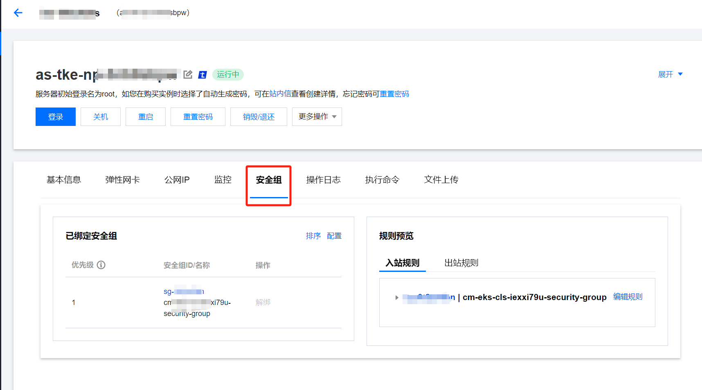Switch to 出站规则 tab
The image size is (702, 390).
tap(461, 263)
